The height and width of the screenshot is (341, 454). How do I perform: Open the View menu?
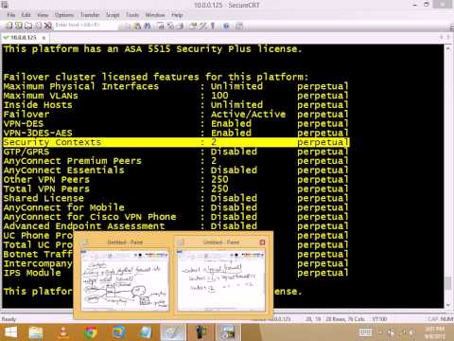tap(43, 15)
